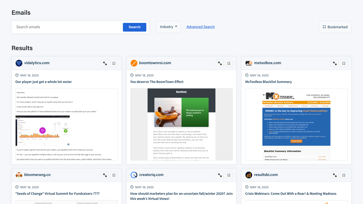Open the Industry dropdown filter
This screenshot has height=204, width=363.
168,27
